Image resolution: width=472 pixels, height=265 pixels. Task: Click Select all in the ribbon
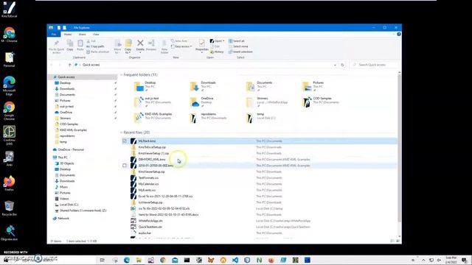tap(237, 41)
